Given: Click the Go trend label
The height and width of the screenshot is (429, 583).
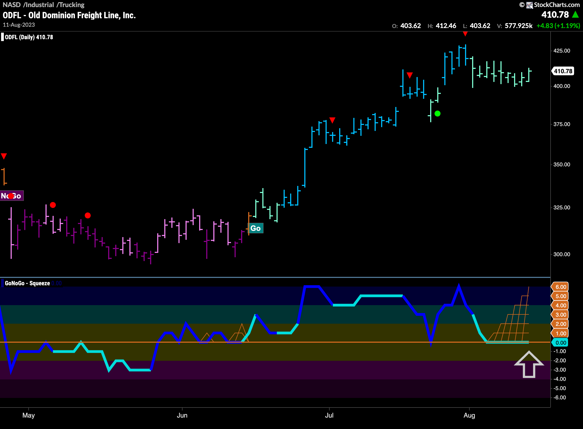Looking at the screenshot, I should click(256, 228).
